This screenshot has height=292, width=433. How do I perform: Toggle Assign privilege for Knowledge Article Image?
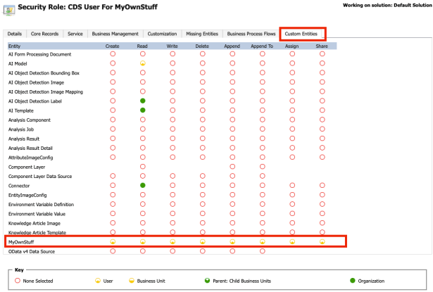tap(292, 222)
